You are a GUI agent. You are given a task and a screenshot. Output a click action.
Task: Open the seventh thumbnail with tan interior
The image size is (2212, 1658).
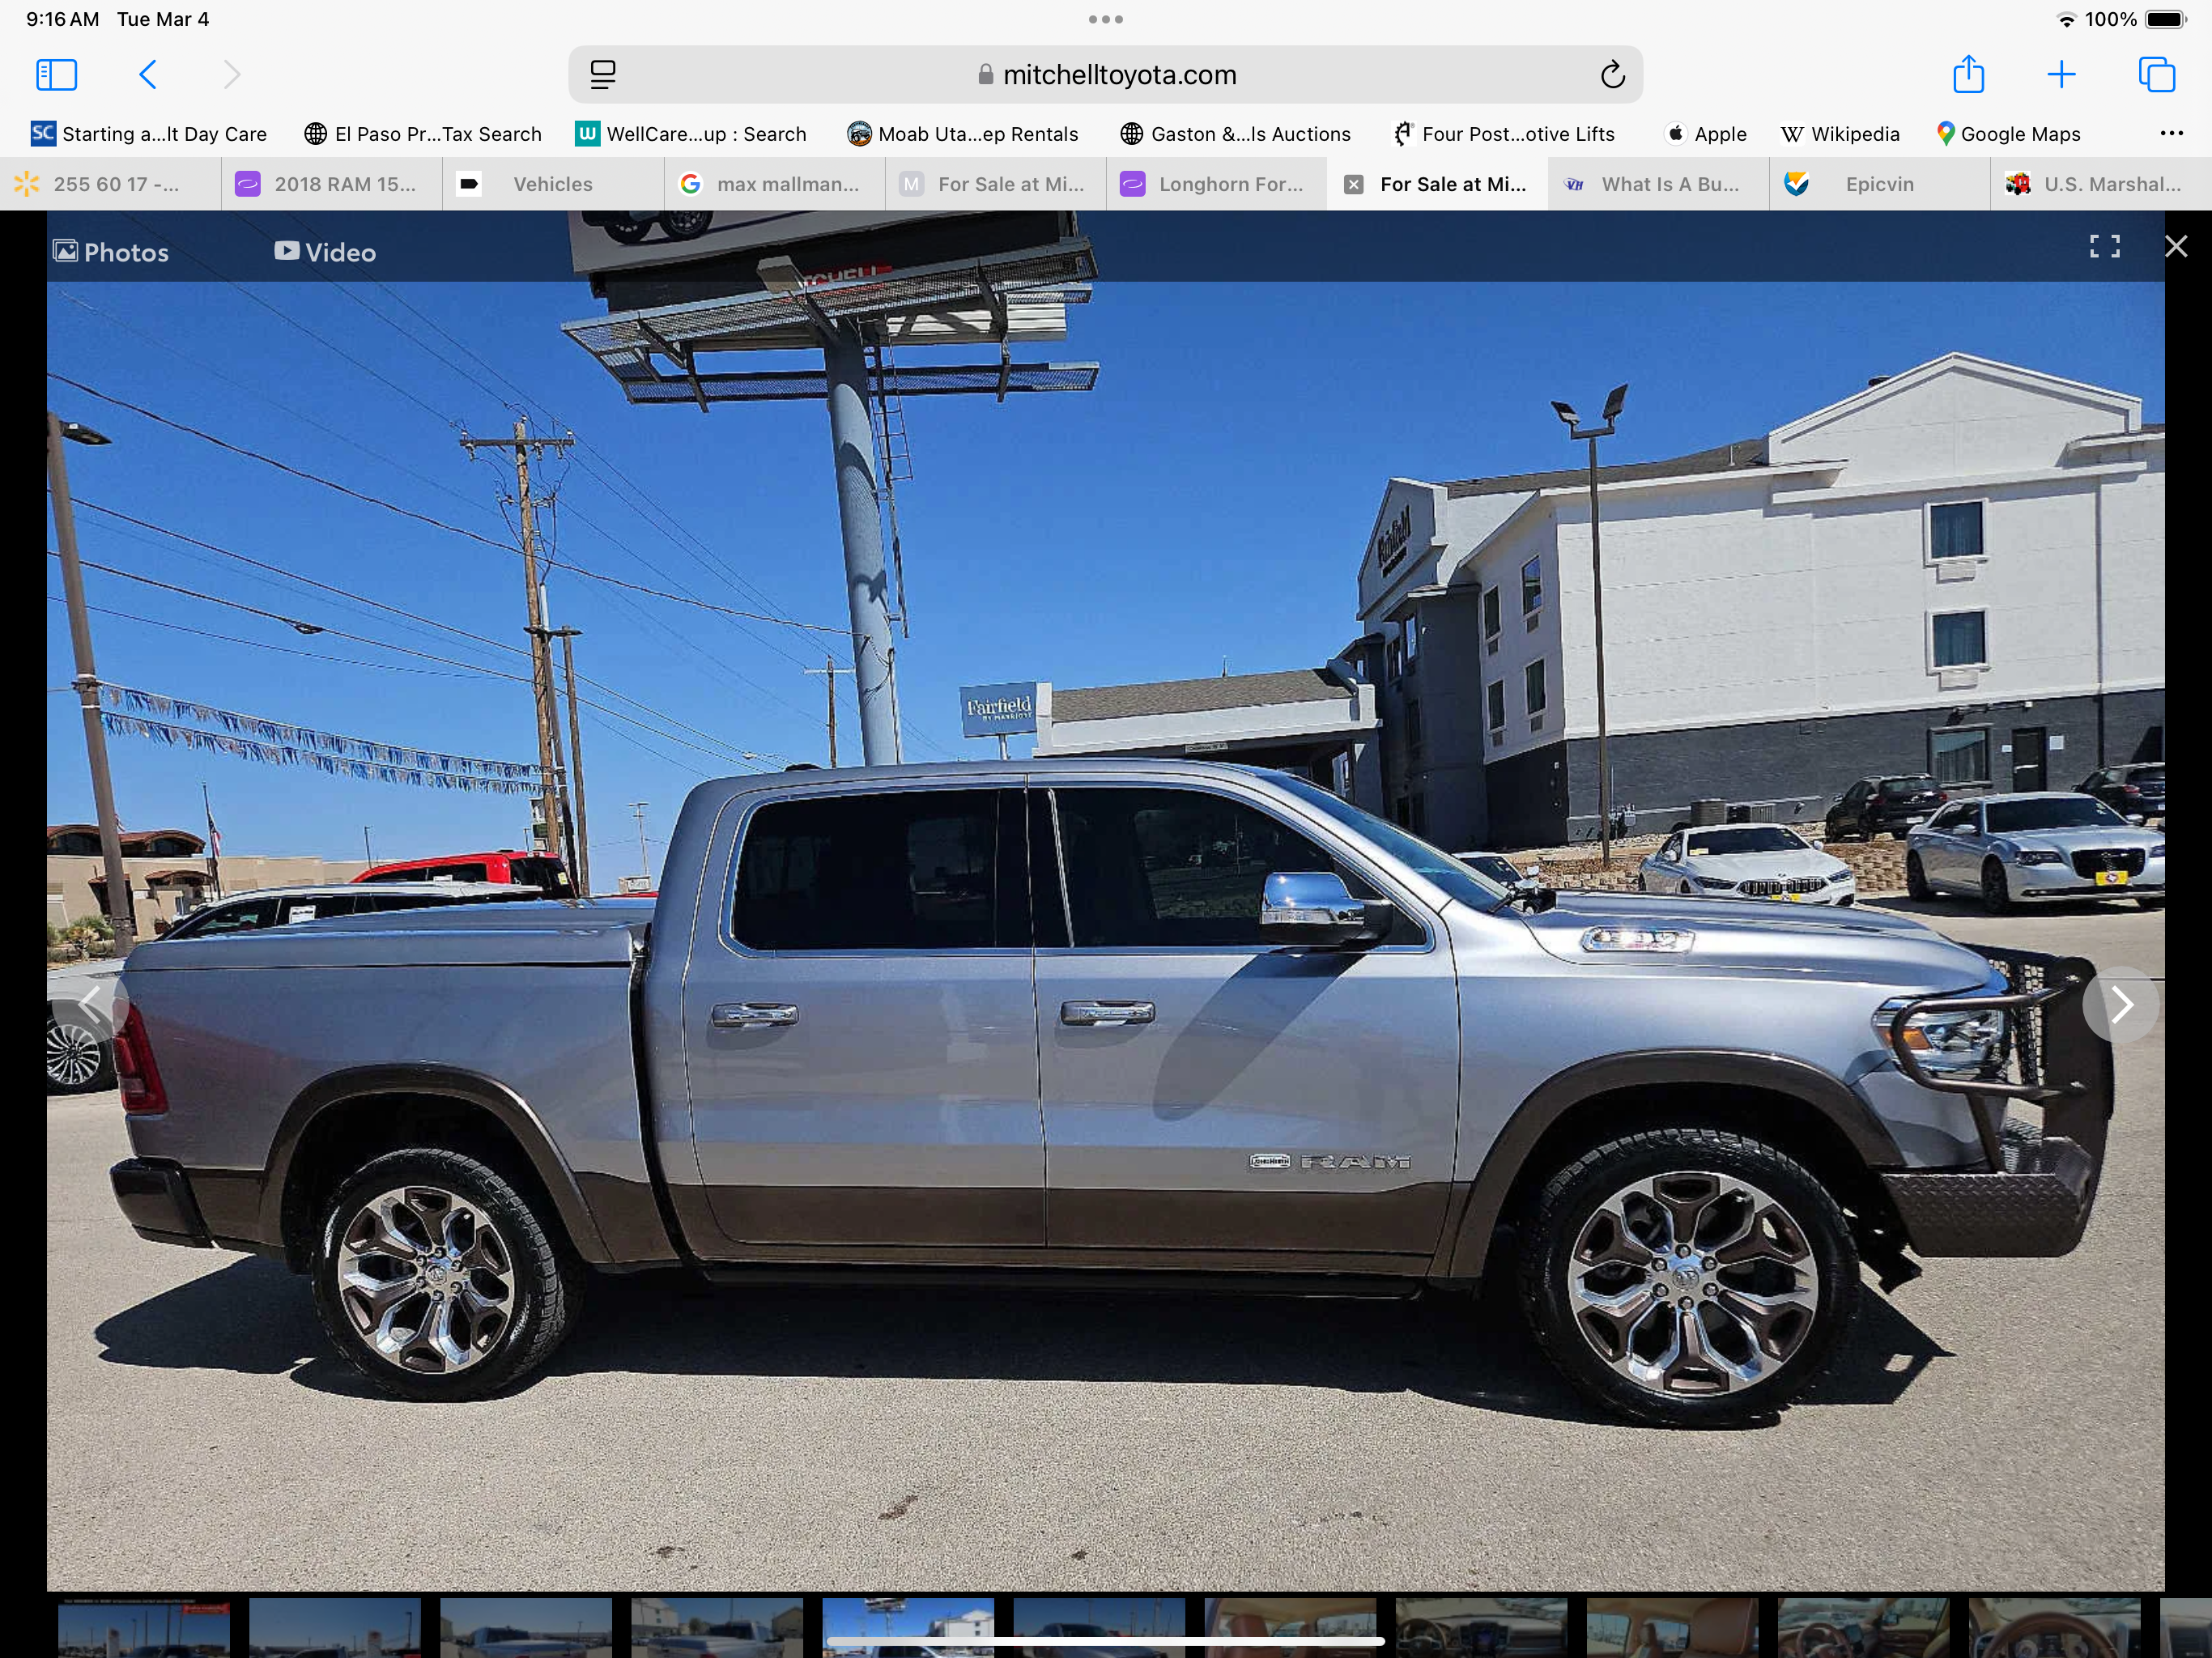point(1290,1628)
